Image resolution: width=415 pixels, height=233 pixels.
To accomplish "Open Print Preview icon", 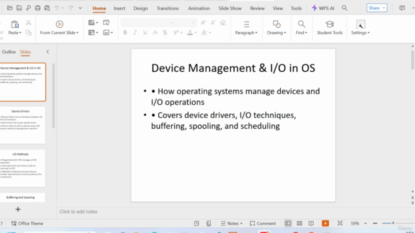I will coord(47,8).
